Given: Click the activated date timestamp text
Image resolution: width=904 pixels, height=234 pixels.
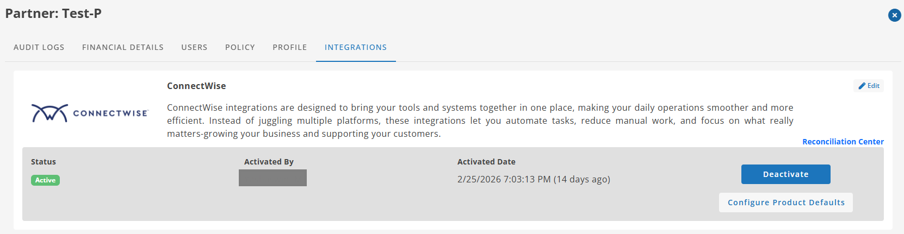Looking at the screenshot, I should pyautogui.click(x=534, y=179).
